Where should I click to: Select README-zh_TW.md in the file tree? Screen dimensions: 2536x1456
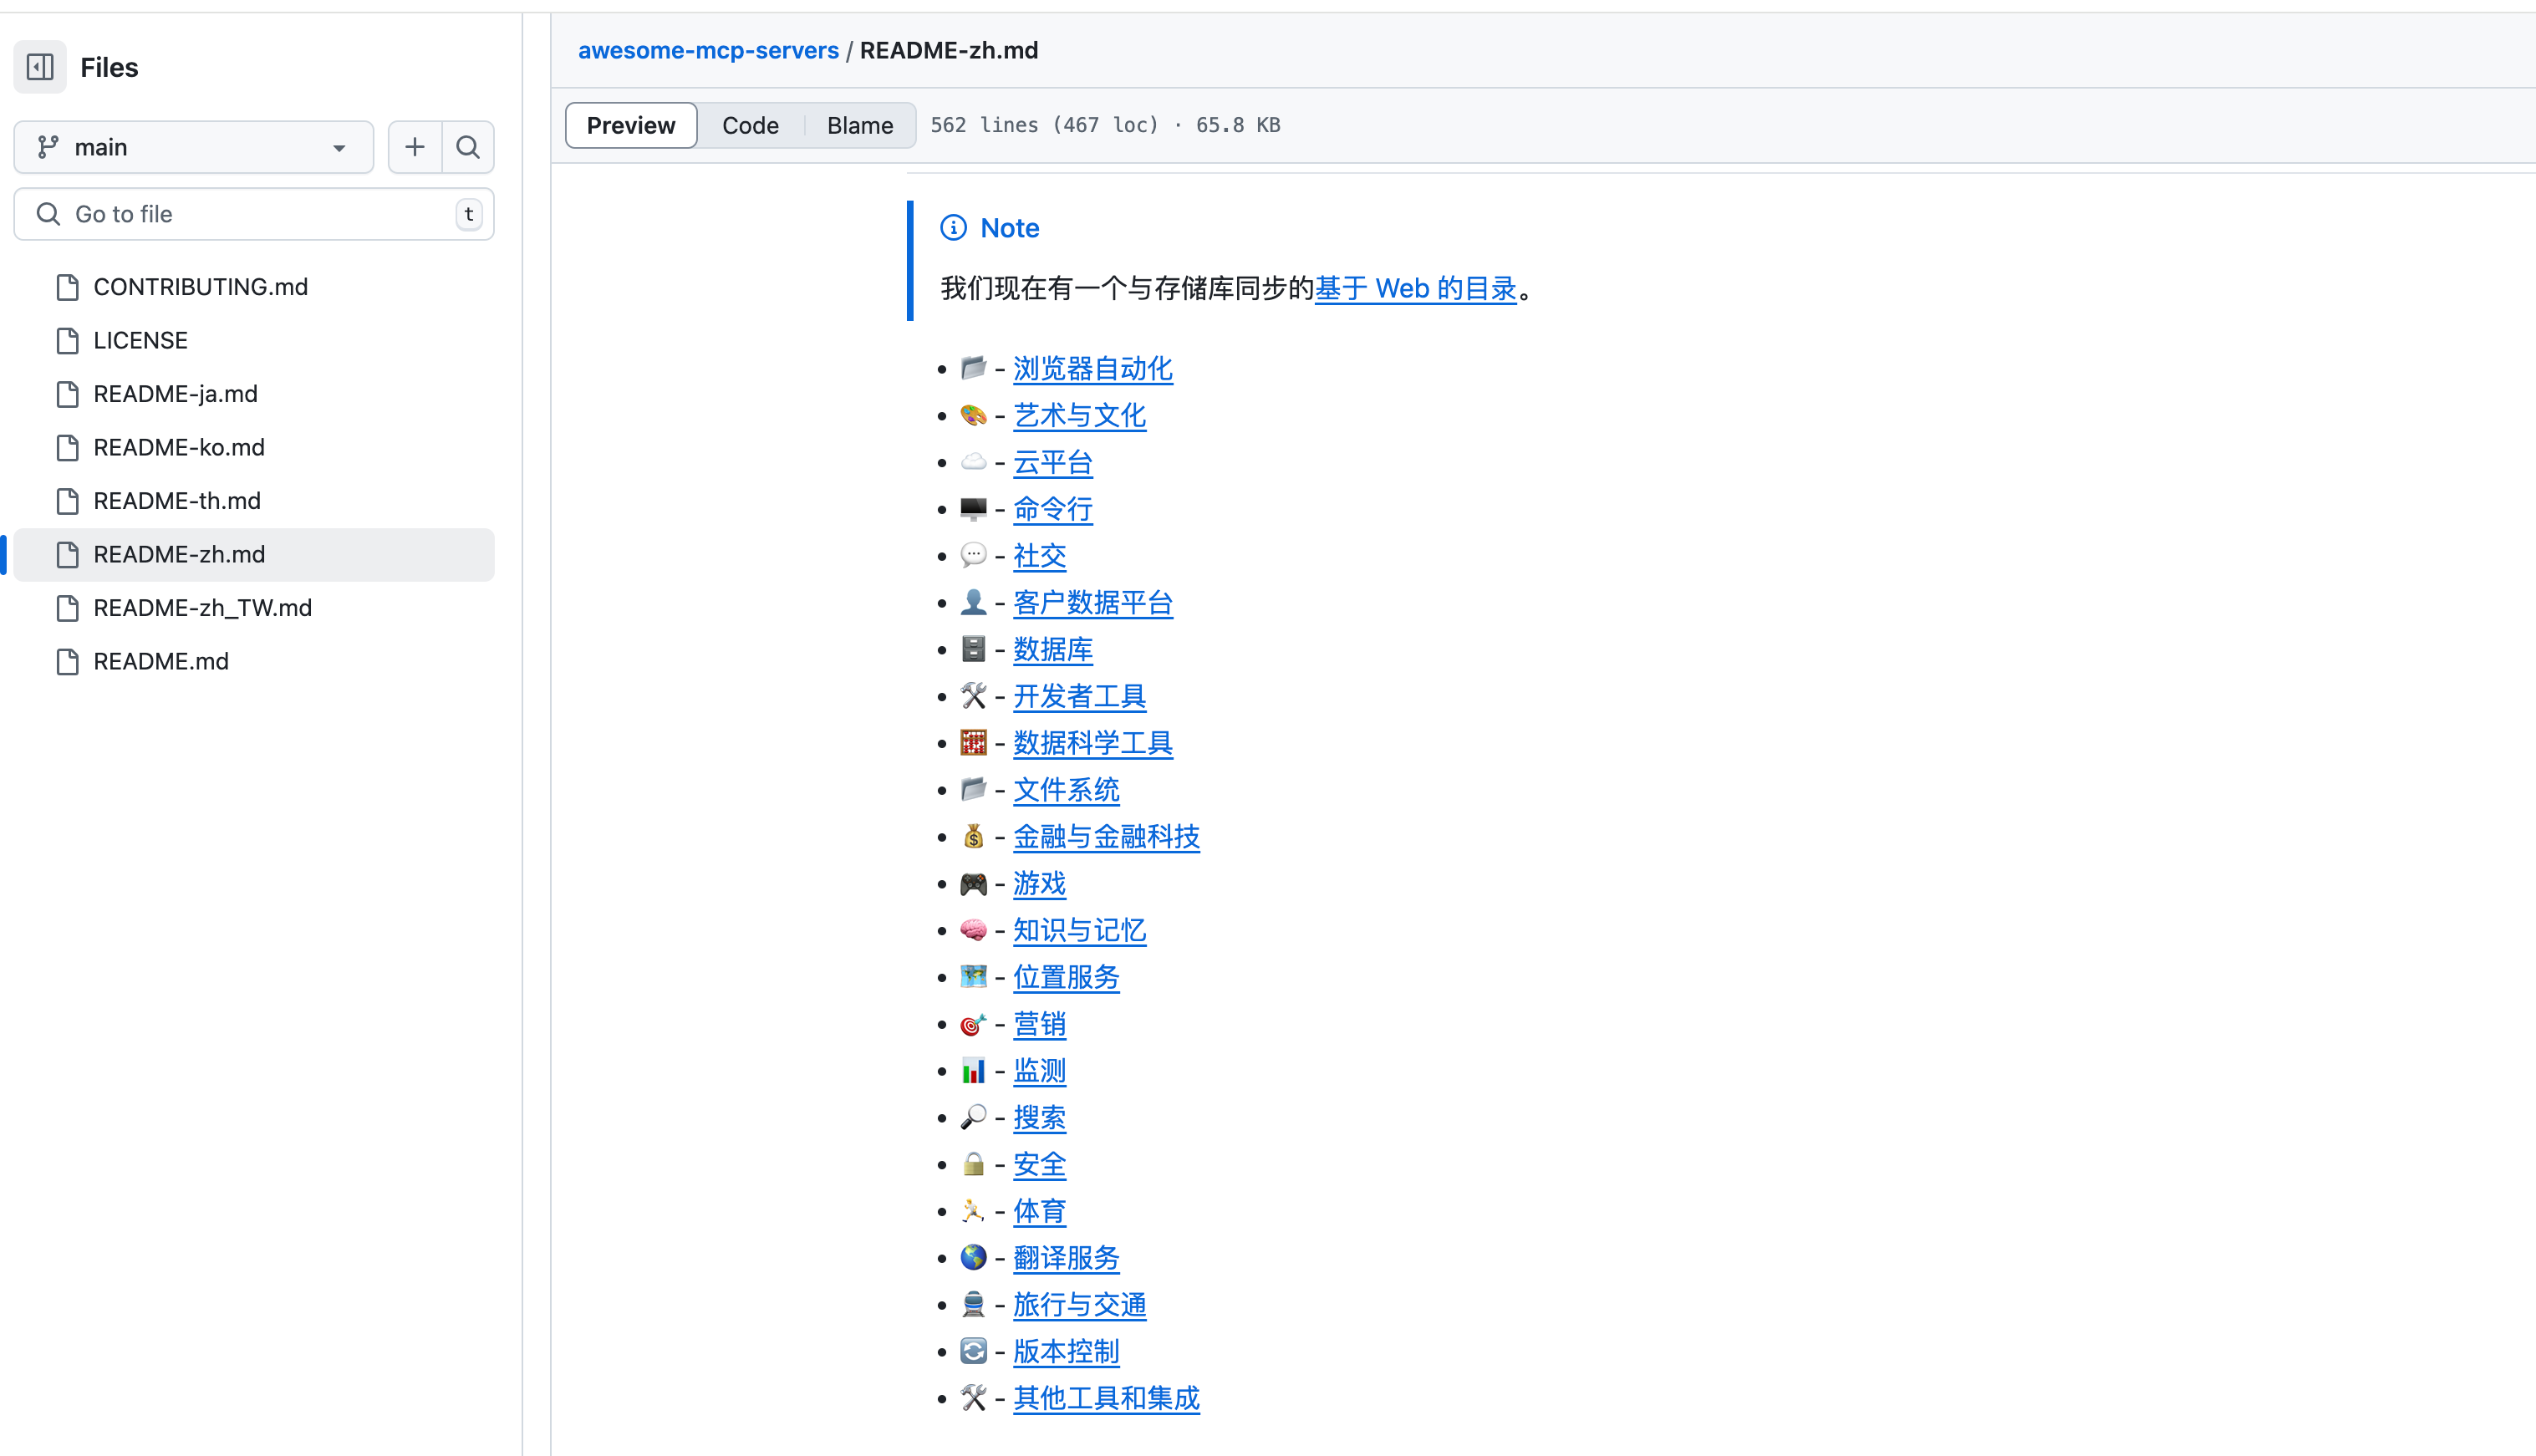click(x=202, y=607)
